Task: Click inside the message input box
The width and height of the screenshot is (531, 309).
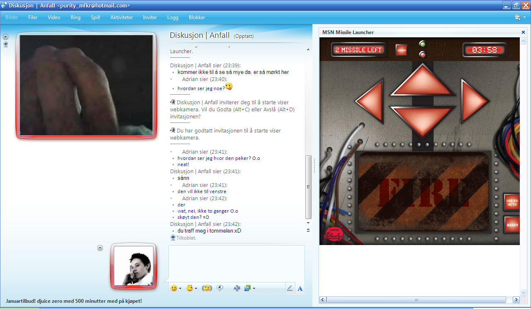Action: pyautogui.click(x=236, y=263)
